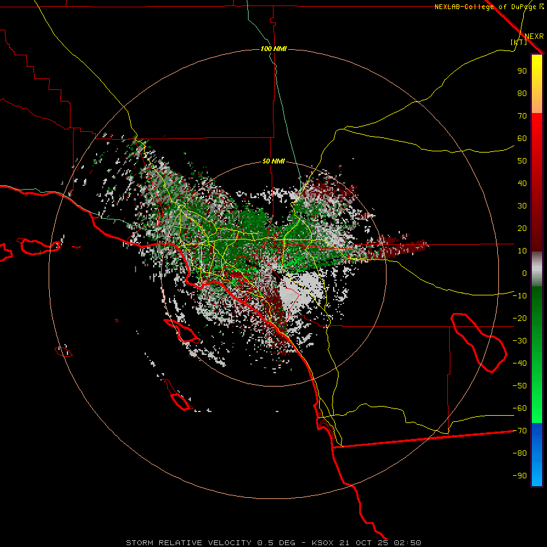The width and height of the screenshot is (547, 547).
Task: Click the 21 OCT 25 02:50 timestamp
Action: 380,543
